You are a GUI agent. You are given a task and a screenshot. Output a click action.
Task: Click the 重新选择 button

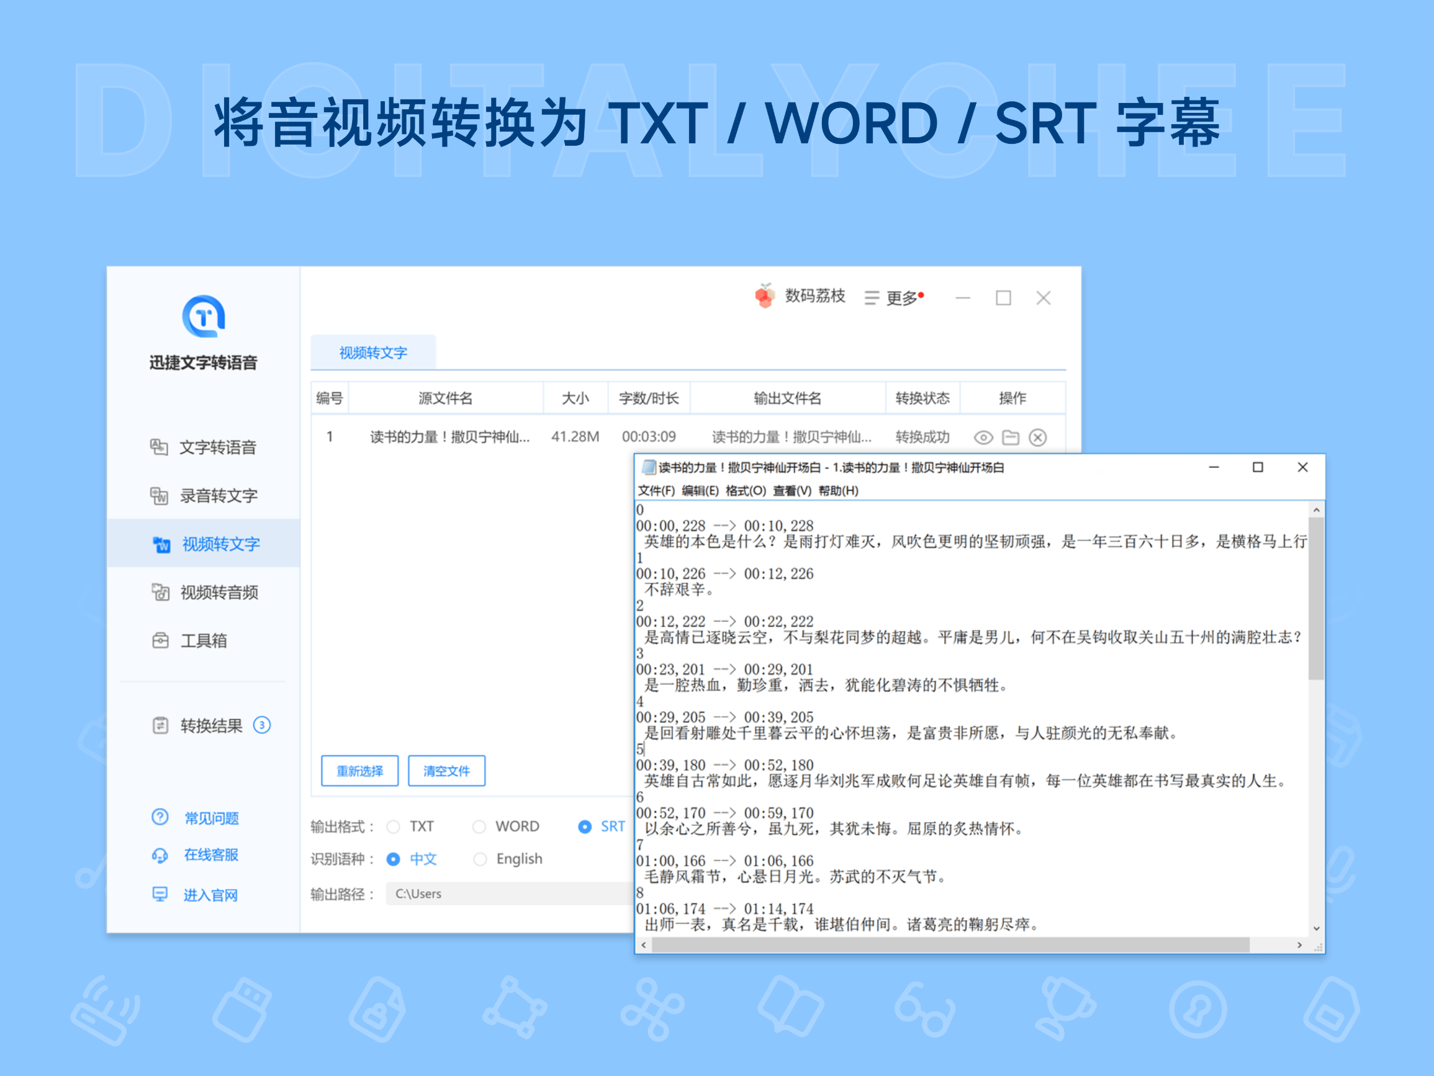pyautogui.click(x=359, y=771)
